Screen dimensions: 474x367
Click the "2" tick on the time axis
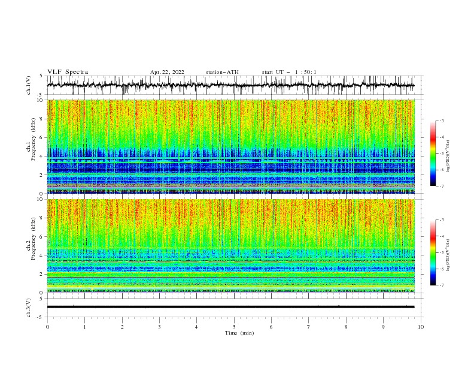(x=122, y=327)
